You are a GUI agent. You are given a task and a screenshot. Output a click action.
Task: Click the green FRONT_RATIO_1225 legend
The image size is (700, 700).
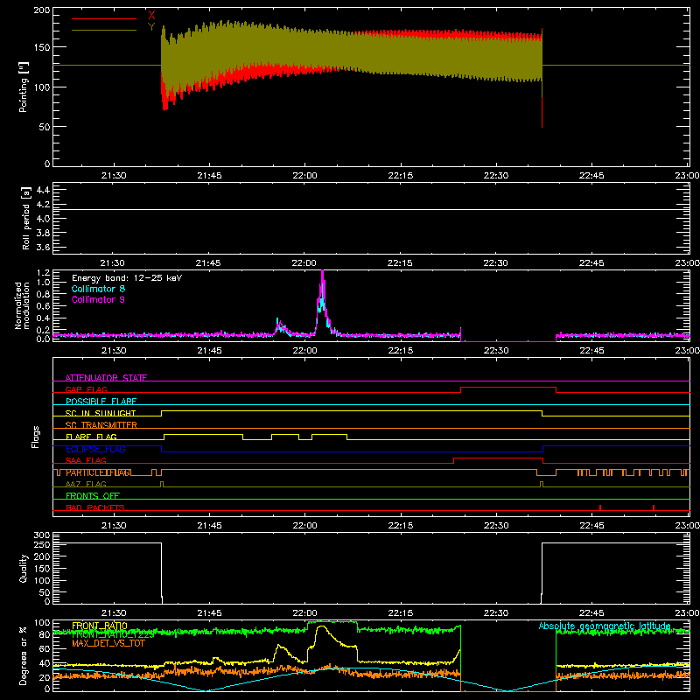click(x=113, y=634)
